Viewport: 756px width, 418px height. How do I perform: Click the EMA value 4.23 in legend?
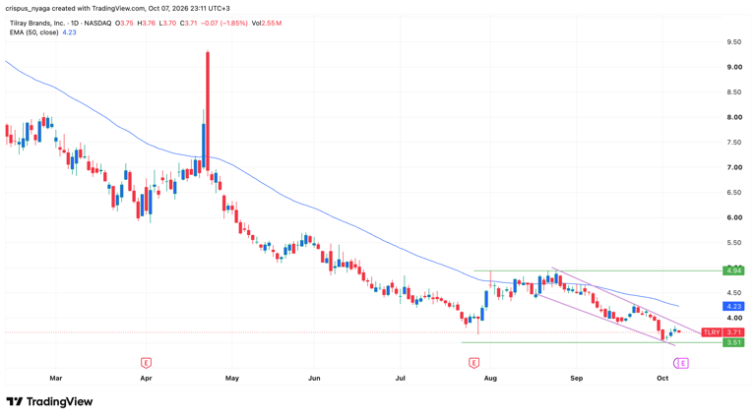coord(69,32)
